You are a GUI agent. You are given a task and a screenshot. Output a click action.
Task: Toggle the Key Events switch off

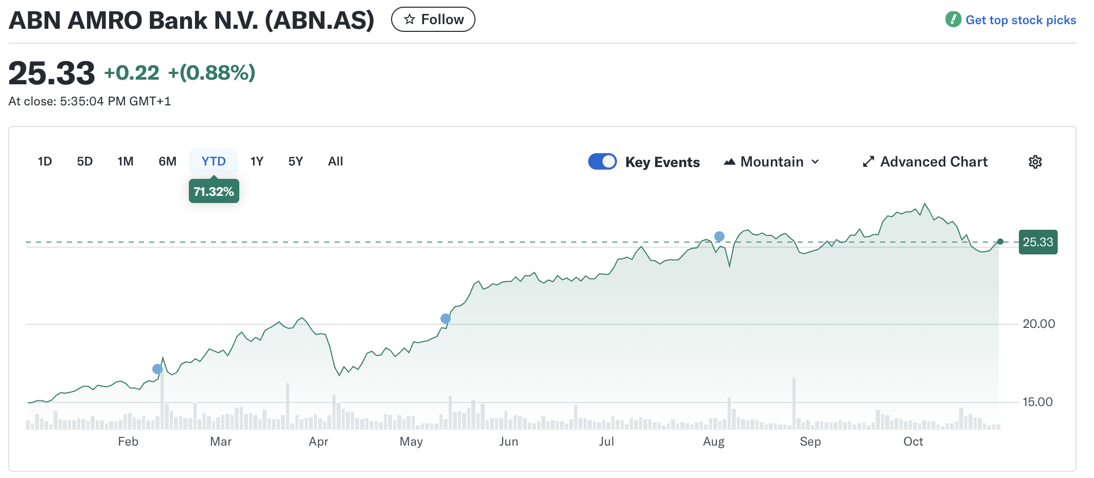point(602,161)
